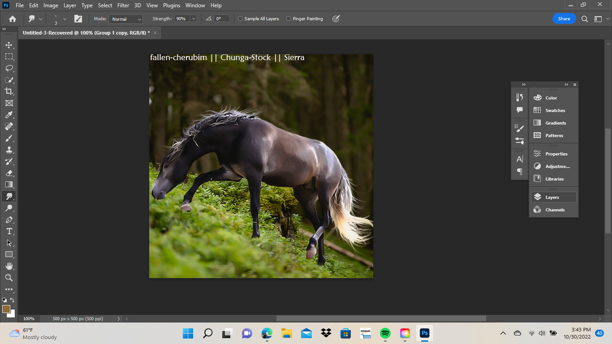
Task: Enable Sample All Layers checkbox
Action: click(240, 19)
